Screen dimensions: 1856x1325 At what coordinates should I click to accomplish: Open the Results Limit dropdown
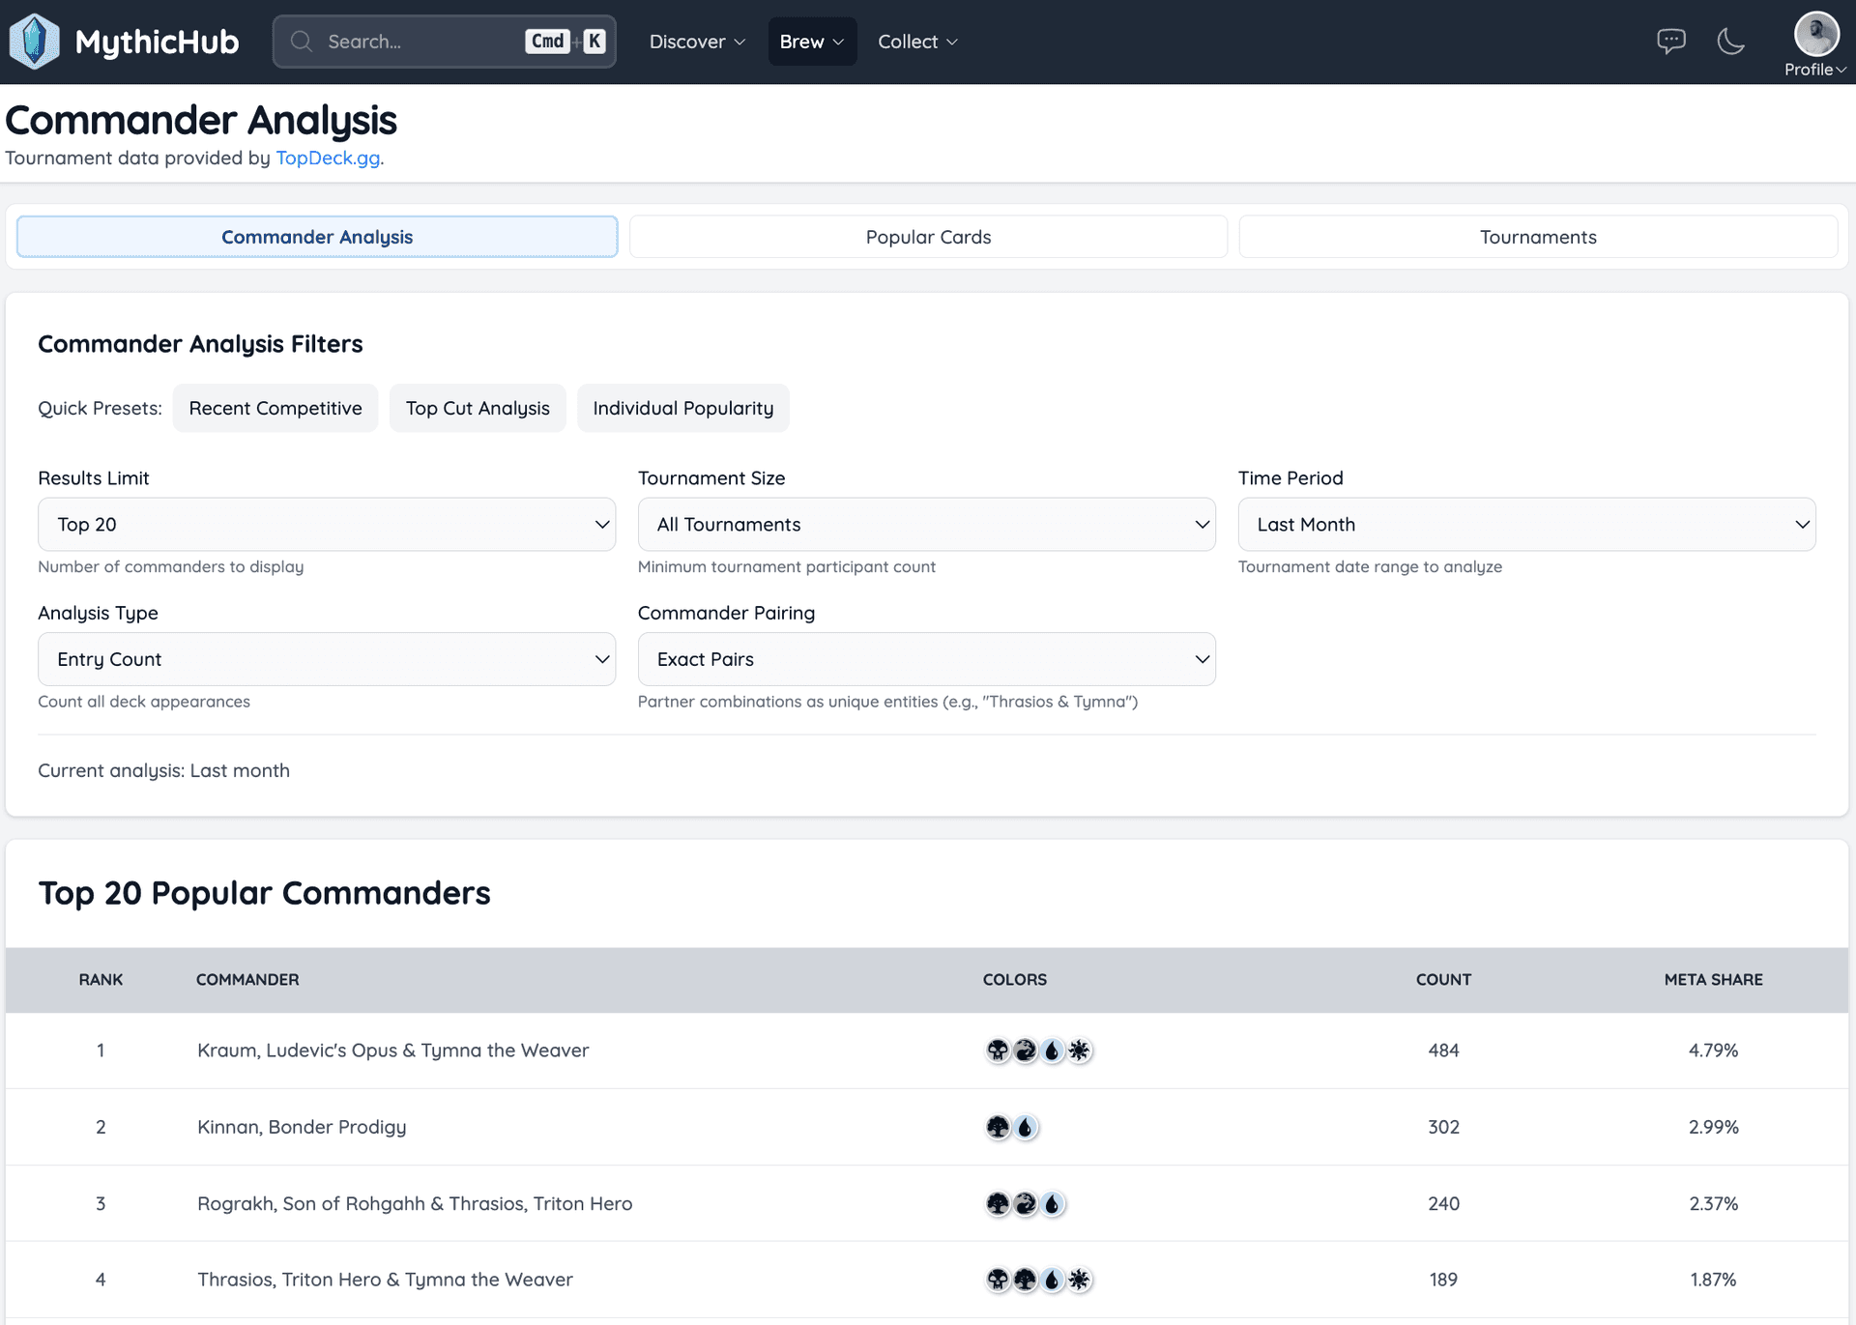(x=327, y=525)
